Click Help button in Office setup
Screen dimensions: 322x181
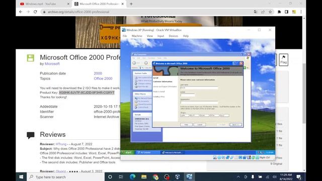coord(186,125)
